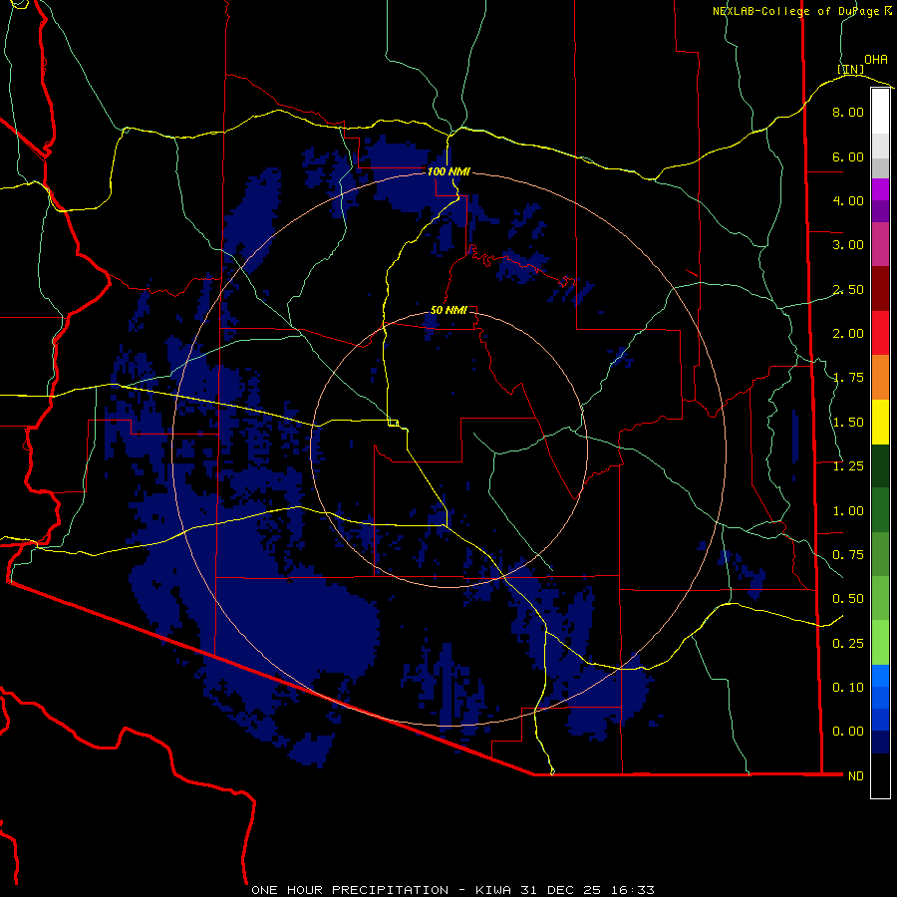Select the 8.00 legend value
The image size is (897, 897).
click(x=848, y=112)
